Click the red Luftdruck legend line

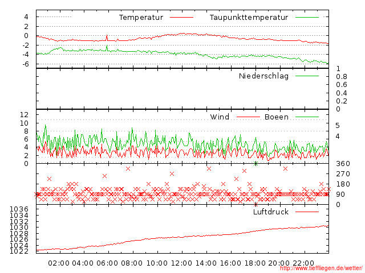(307, 212)
